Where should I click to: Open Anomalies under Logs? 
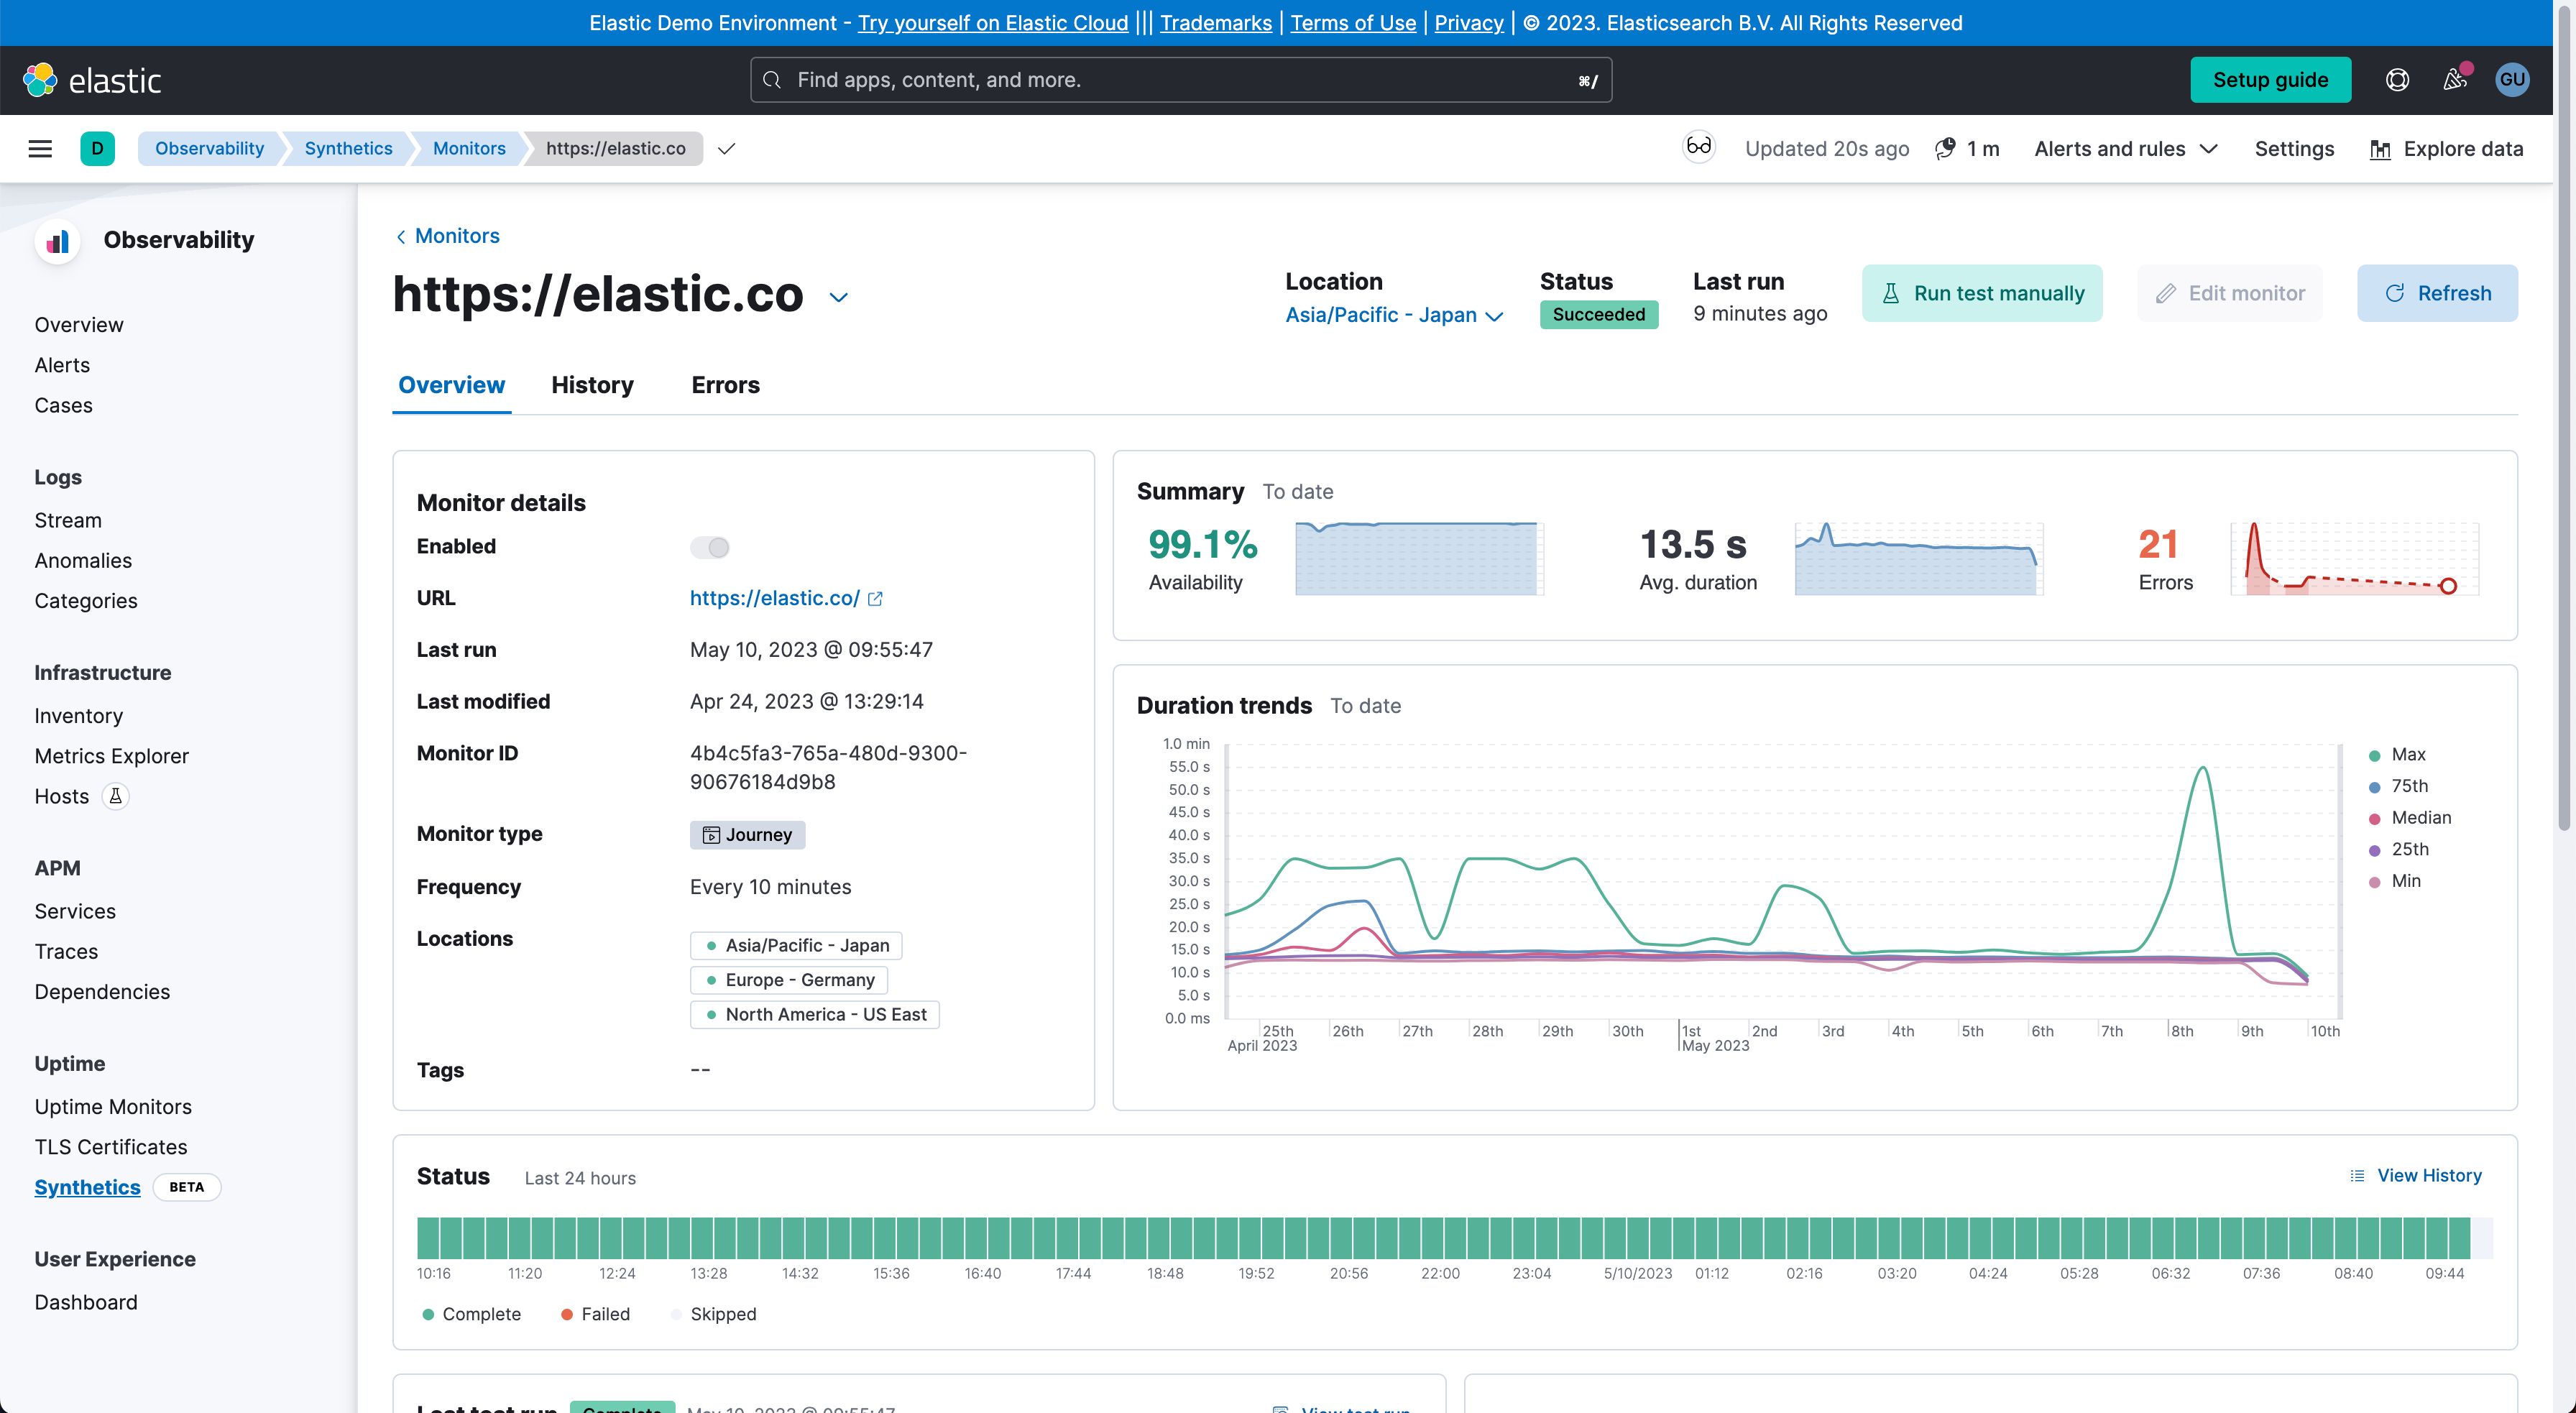pyautogui.click(x=83, y=560)
